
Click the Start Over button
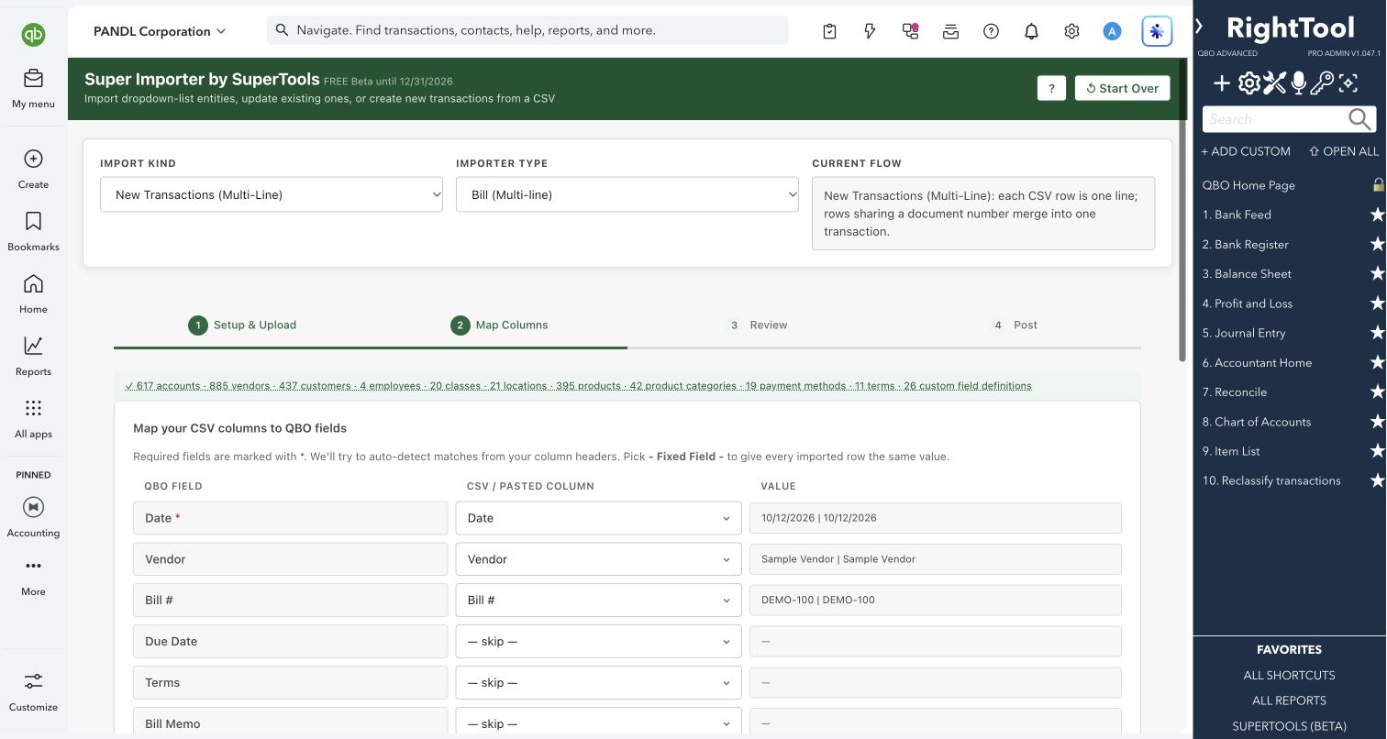[1123, 88]
